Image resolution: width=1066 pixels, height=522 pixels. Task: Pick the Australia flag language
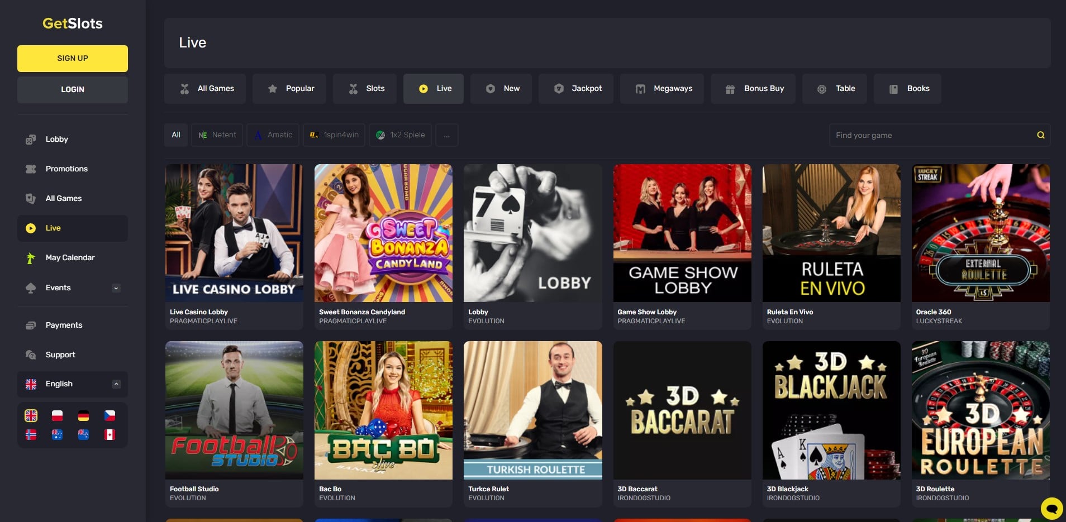pyautogui.click(x=57, y=434)
